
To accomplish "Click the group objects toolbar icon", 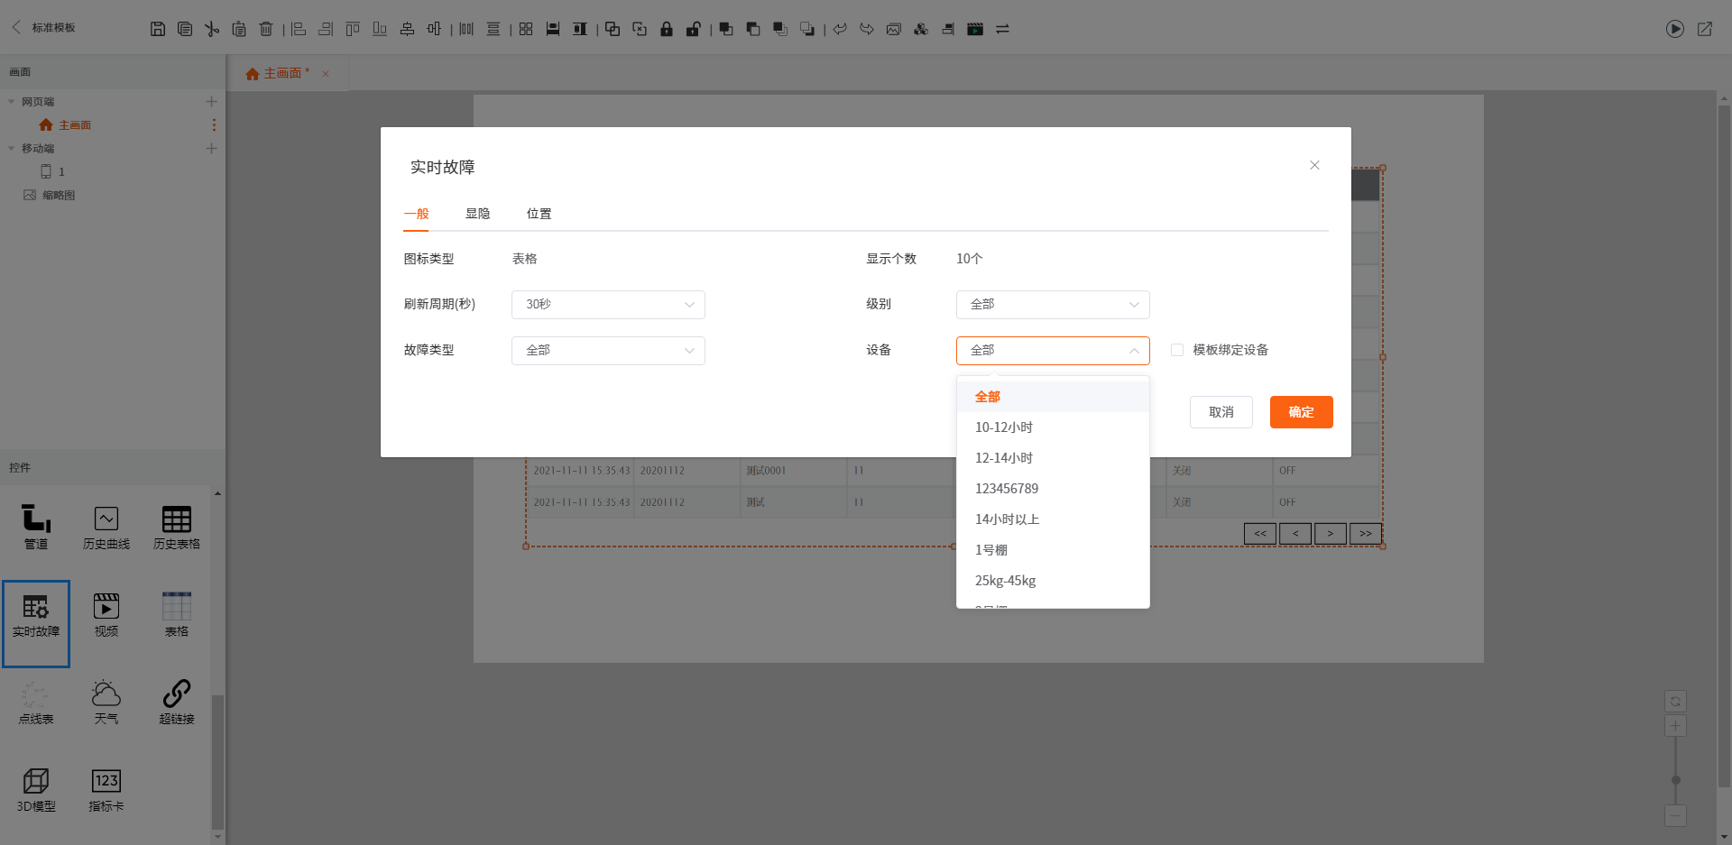I will tap(613, 29).
